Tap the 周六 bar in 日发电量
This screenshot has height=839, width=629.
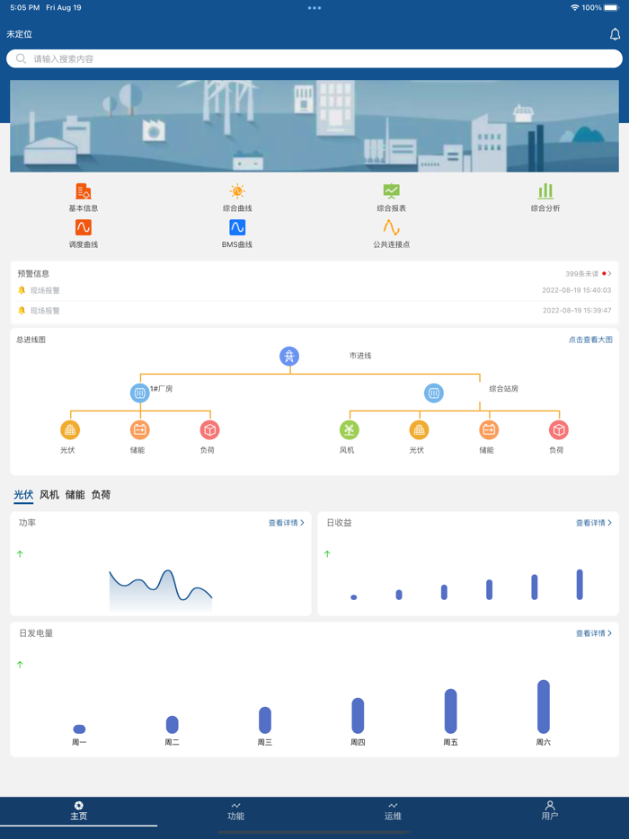point(544,706)
